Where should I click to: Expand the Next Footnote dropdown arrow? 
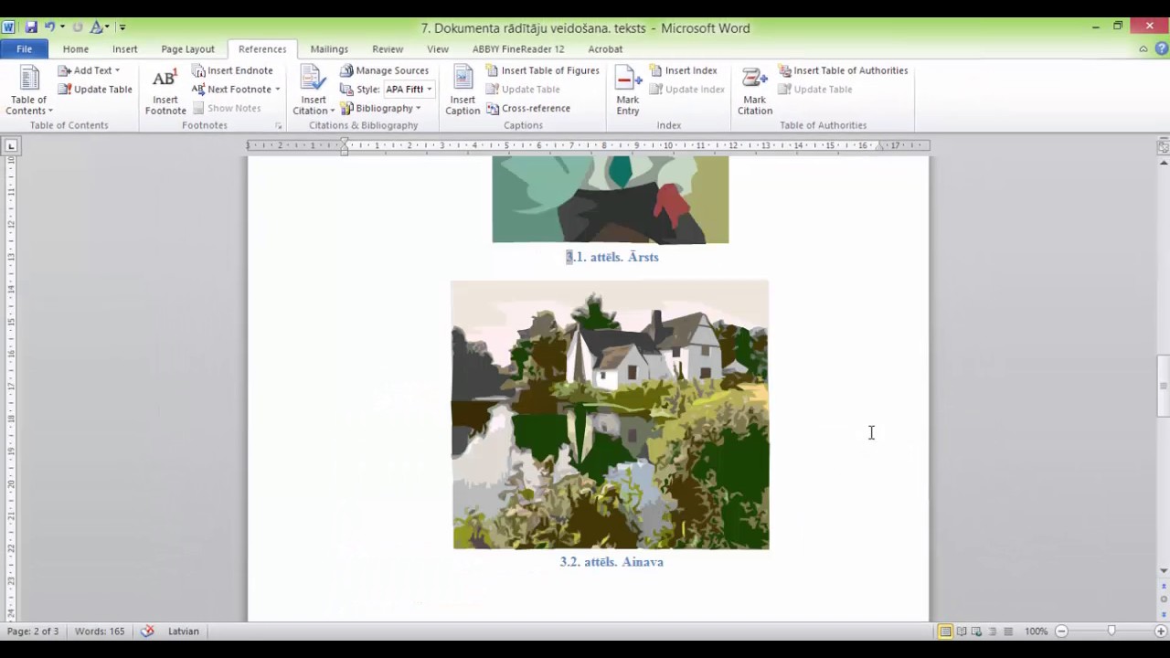click(x=277, y=90)
